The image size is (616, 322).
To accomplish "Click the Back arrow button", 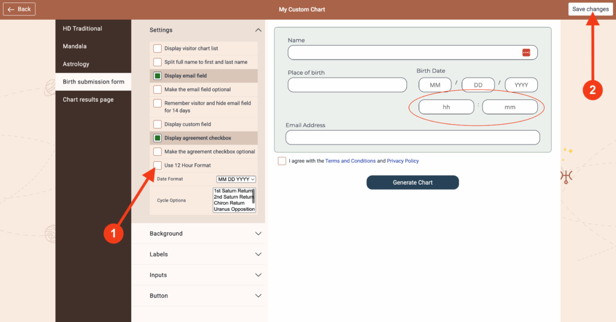I will point(19,9).
